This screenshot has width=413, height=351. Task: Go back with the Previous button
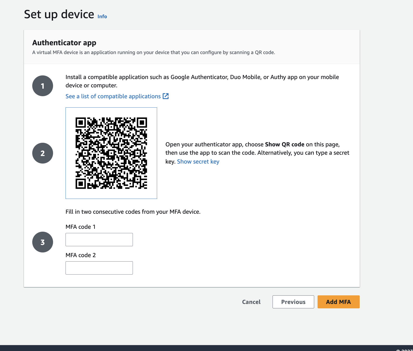click(293, 302)
